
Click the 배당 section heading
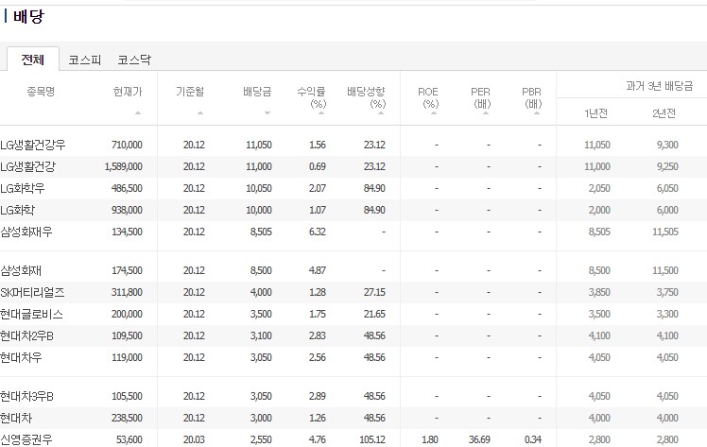click(x=28, y=17)
